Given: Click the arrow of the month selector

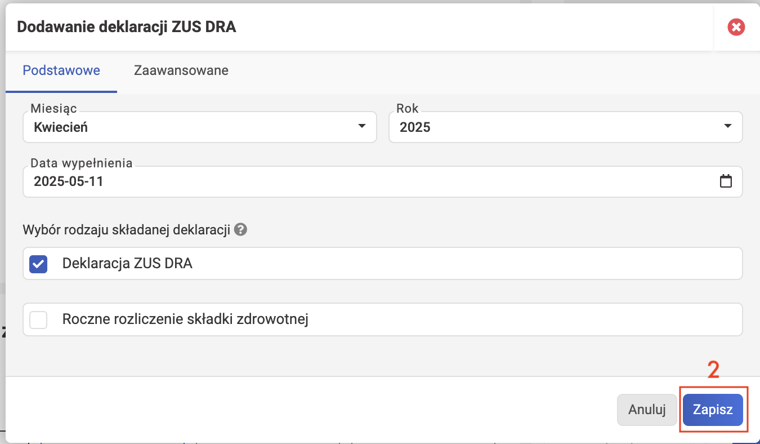Looking at the screenshot, I should [x=362, y=126].
